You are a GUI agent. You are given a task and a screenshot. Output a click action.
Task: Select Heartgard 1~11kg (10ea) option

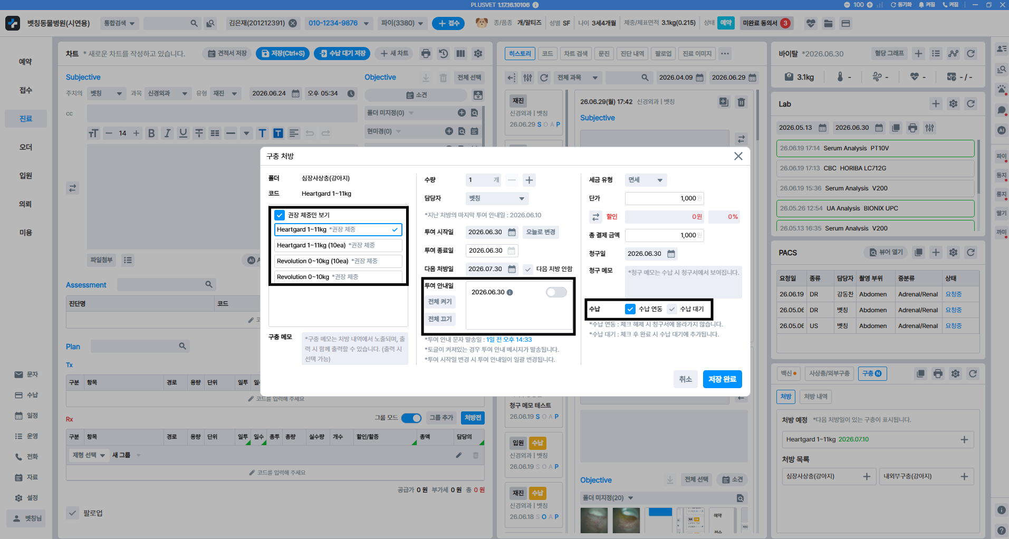[338, 245]
